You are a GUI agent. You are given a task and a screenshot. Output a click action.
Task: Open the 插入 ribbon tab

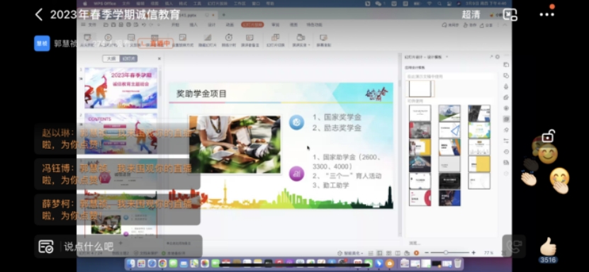(x=193, y=25)
